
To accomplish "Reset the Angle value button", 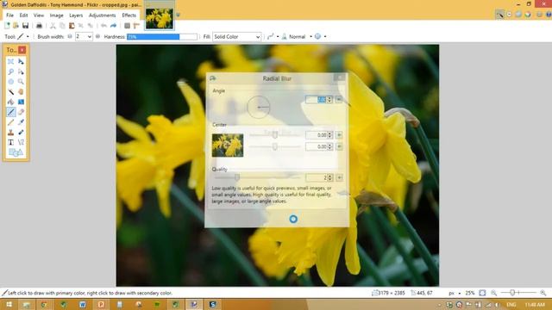I will [339, 100].
